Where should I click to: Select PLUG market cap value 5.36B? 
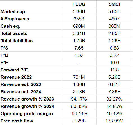point(79,11)
